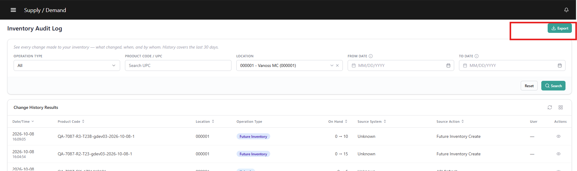This screenshot has height=171, width=577.
Task: Click Future Inventory tag in 16:09:05 row
Action: pyautogui.click(x=253, y=137)
